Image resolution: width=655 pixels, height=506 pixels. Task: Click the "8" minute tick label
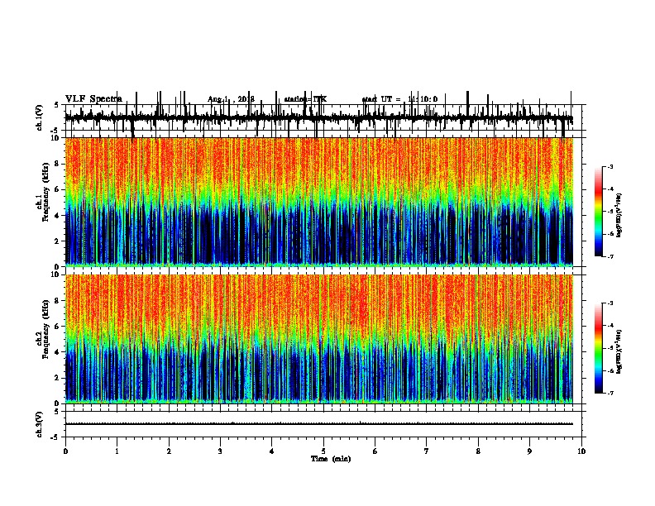[478, 451]
